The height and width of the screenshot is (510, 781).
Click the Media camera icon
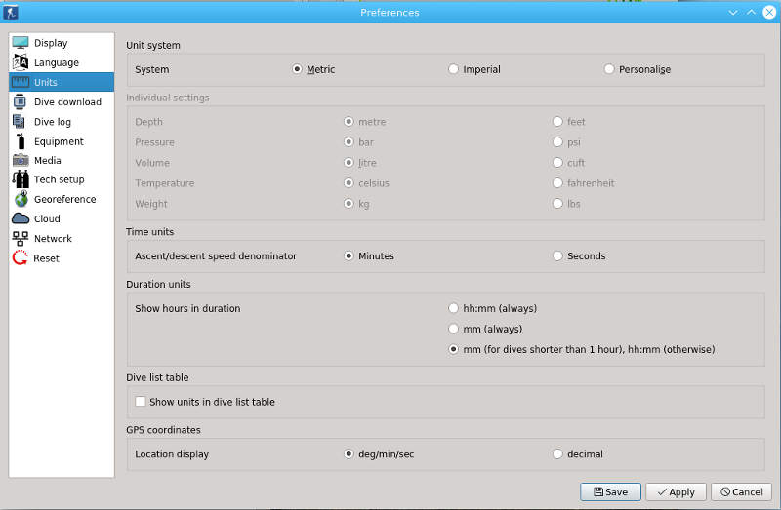tap(21, 160)
